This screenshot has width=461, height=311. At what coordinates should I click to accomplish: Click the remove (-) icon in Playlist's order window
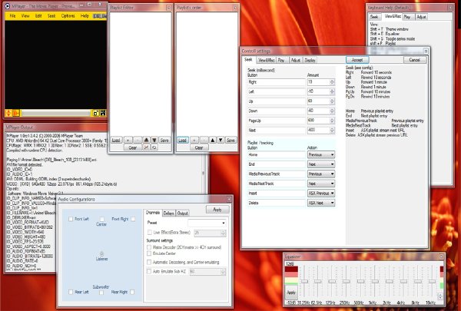[x=204, y=141]
